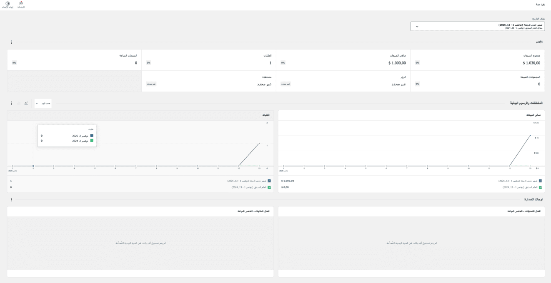Switch charts to line chart view
The image size is (551, 283).
point(26,103)
